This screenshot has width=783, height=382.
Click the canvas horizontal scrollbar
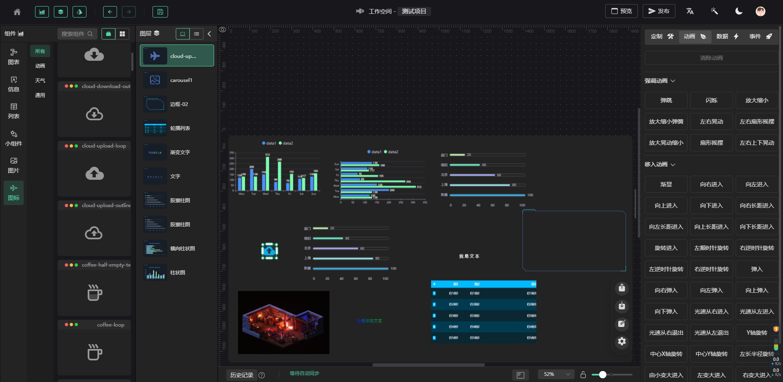429,365
